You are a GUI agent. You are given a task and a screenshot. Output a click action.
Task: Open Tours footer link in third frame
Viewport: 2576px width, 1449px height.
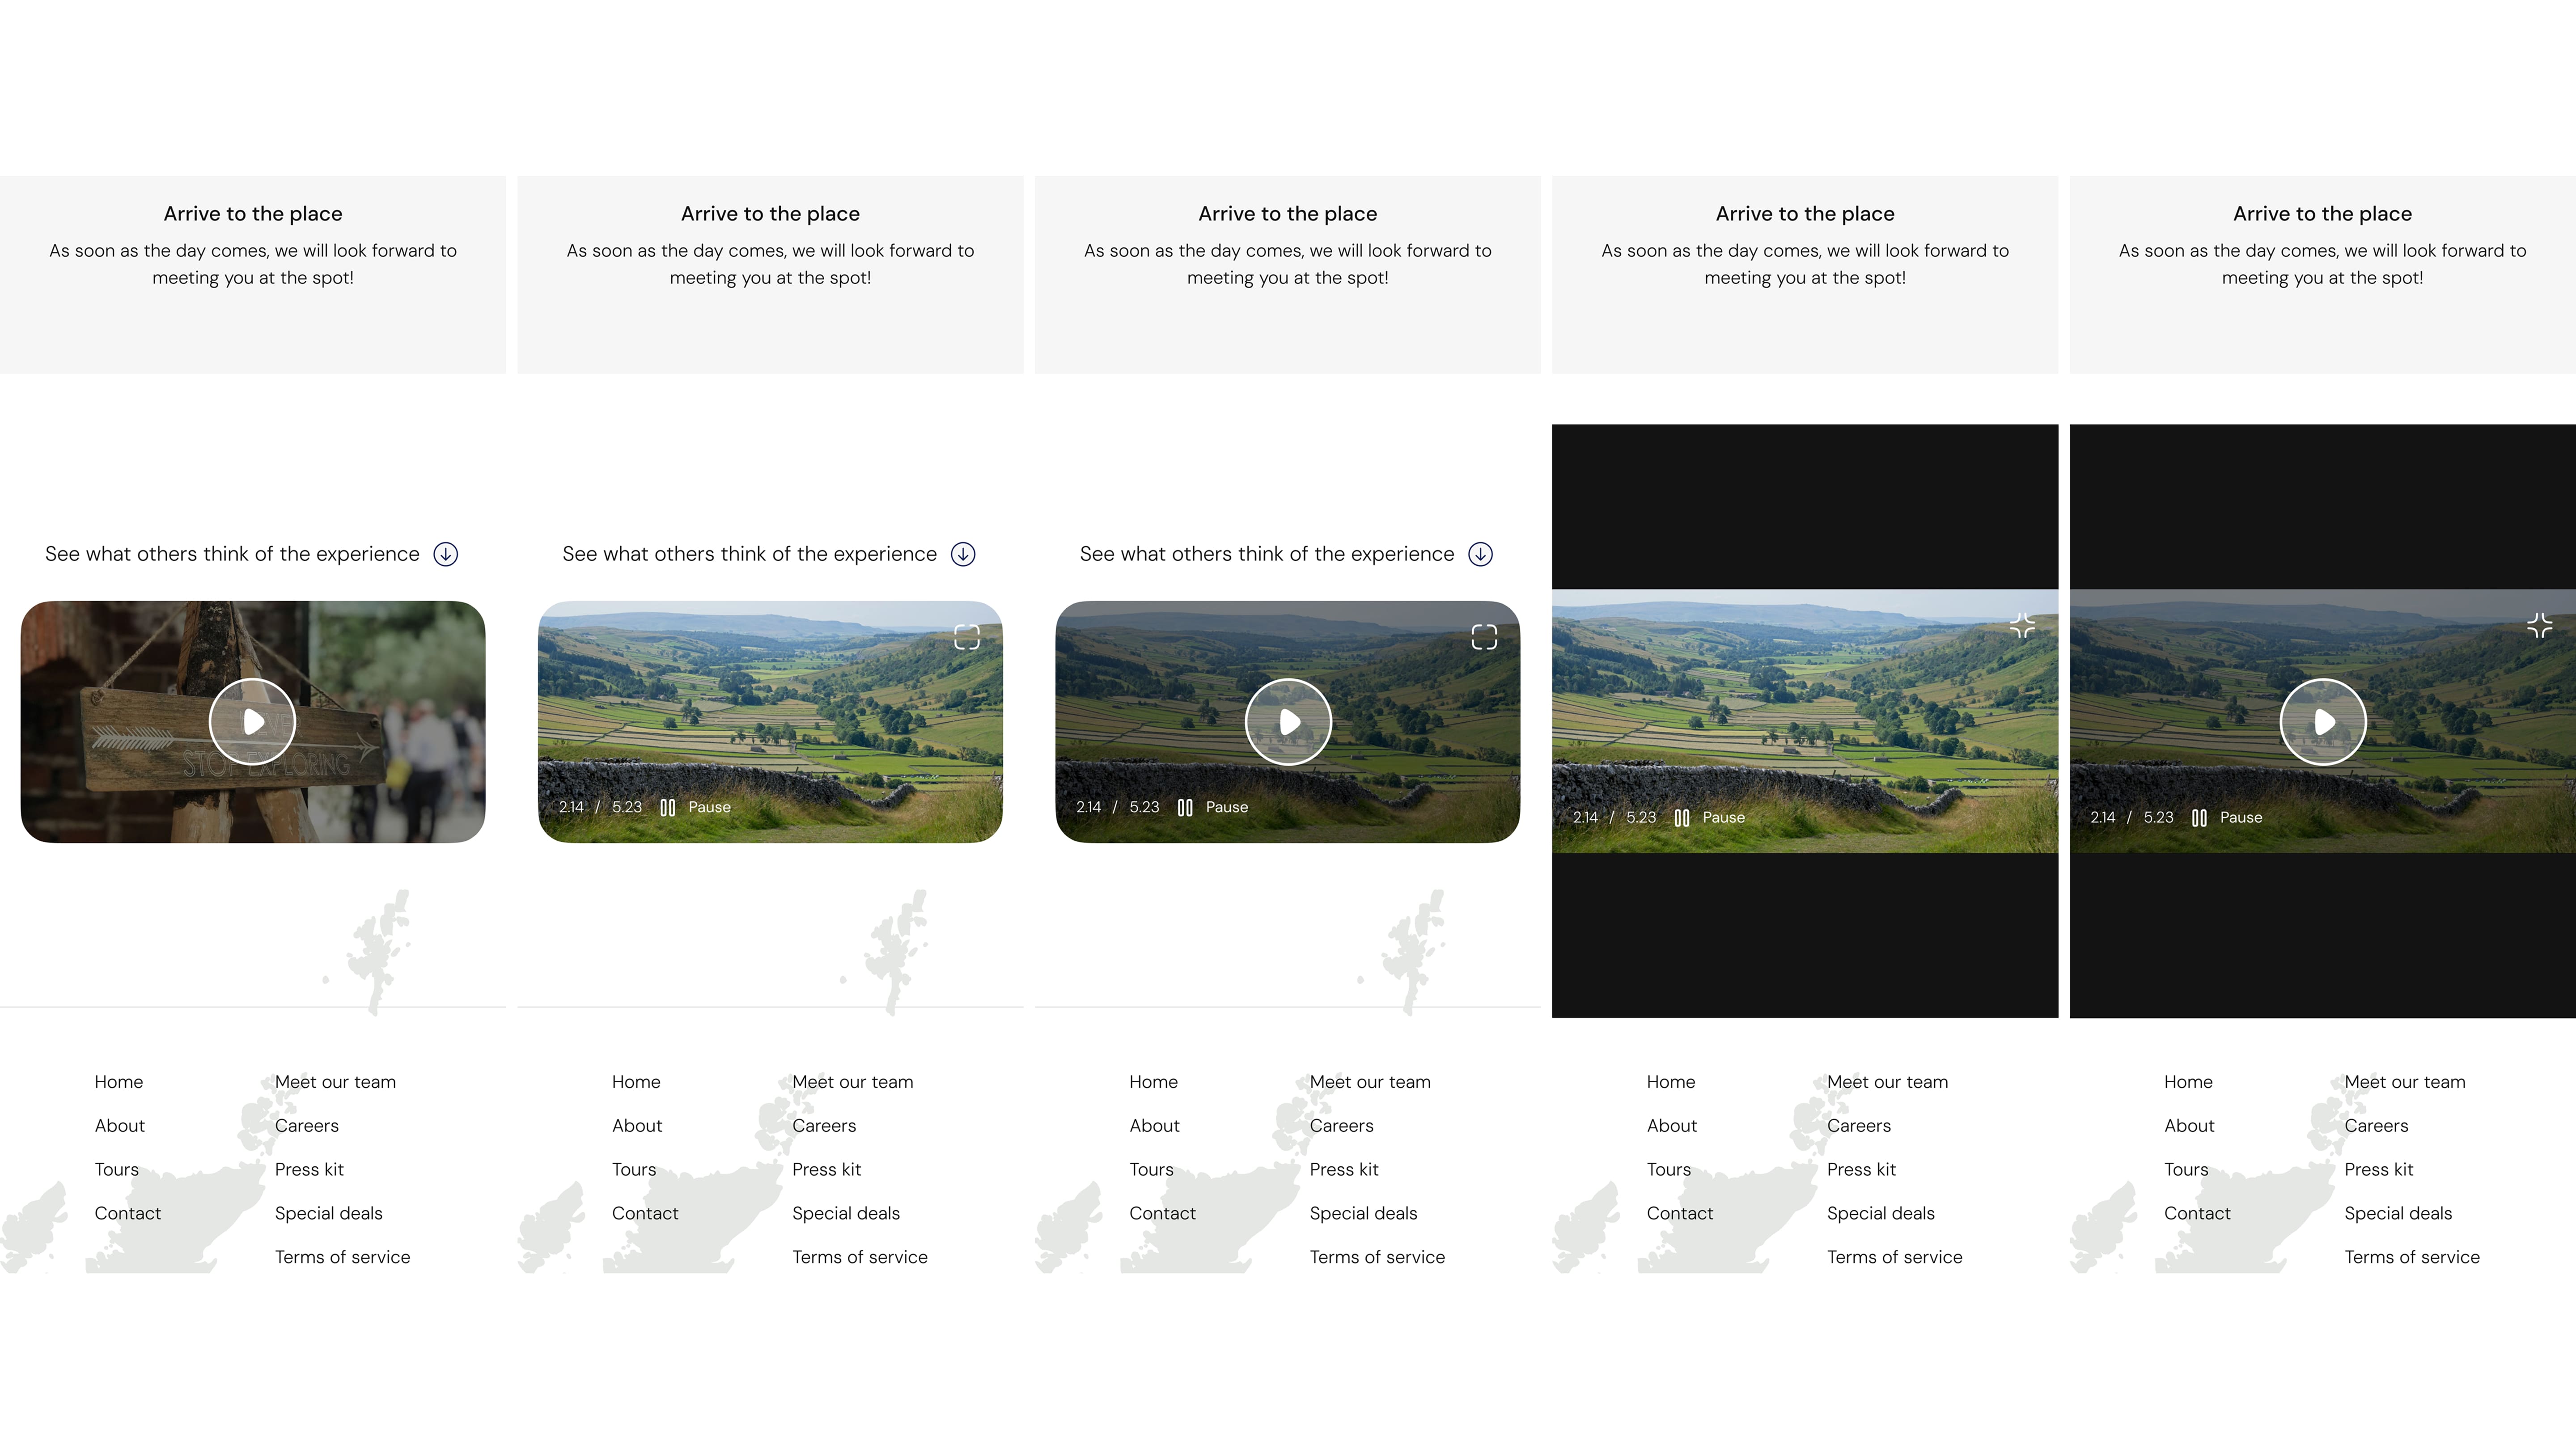[x=1152, y=1169]
